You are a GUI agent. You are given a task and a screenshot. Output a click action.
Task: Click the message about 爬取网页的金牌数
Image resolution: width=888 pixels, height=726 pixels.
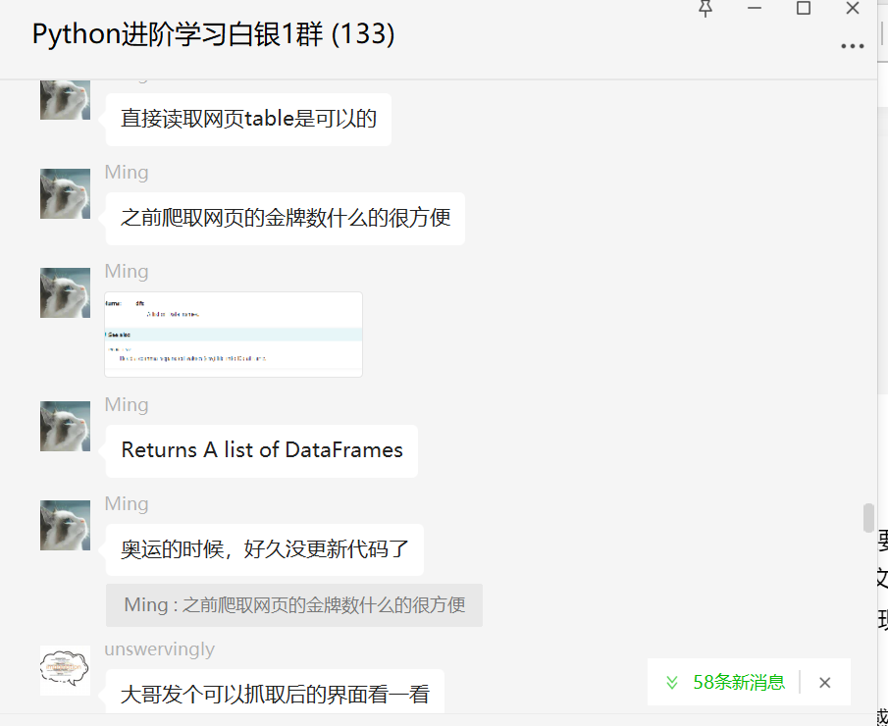tap(285, 218)
